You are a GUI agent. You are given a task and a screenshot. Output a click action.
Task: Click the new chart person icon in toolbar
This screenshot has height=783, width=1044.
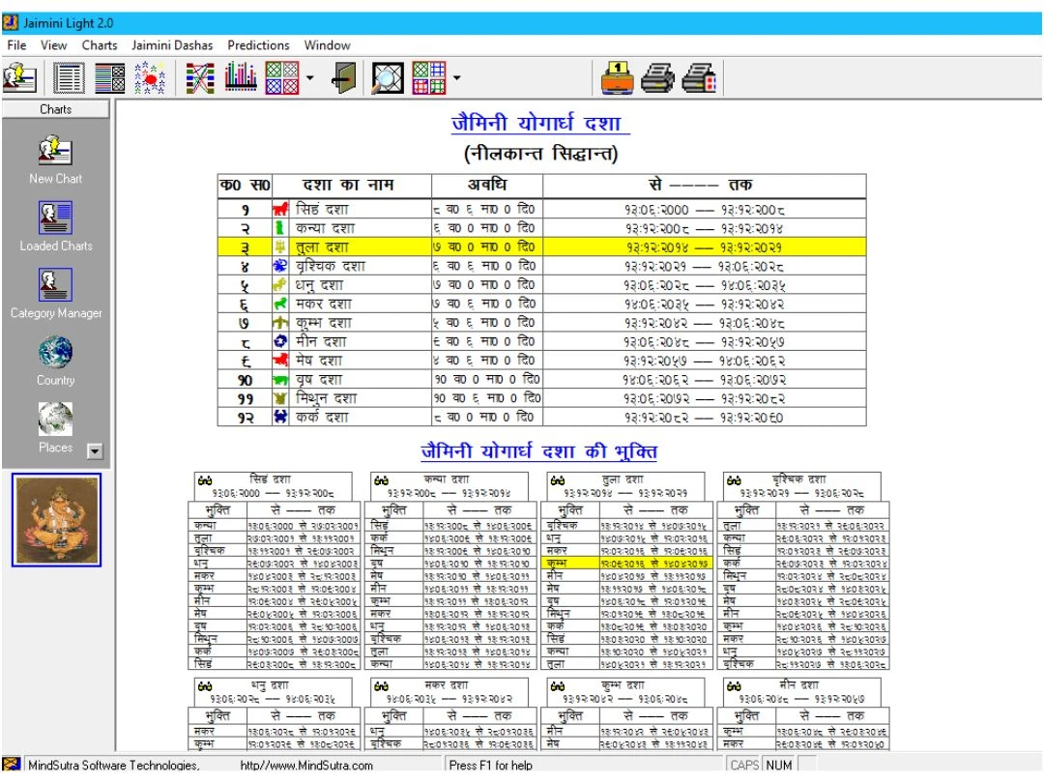tap(19, 77)
